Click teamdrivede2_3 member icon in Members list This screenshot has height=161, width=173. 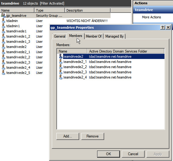click(61, 72)
